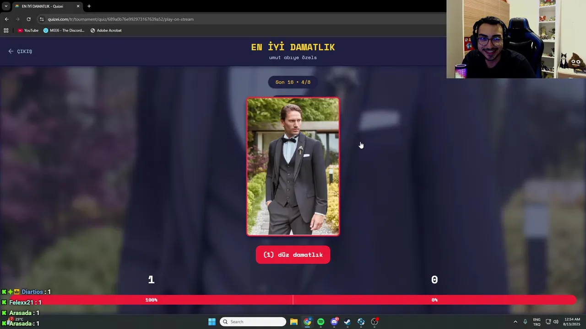Close the EN İYİ DAMATLIK browser tab
Image resolution: width=586 pixels, height=329 pixels.
click(78, 6)
